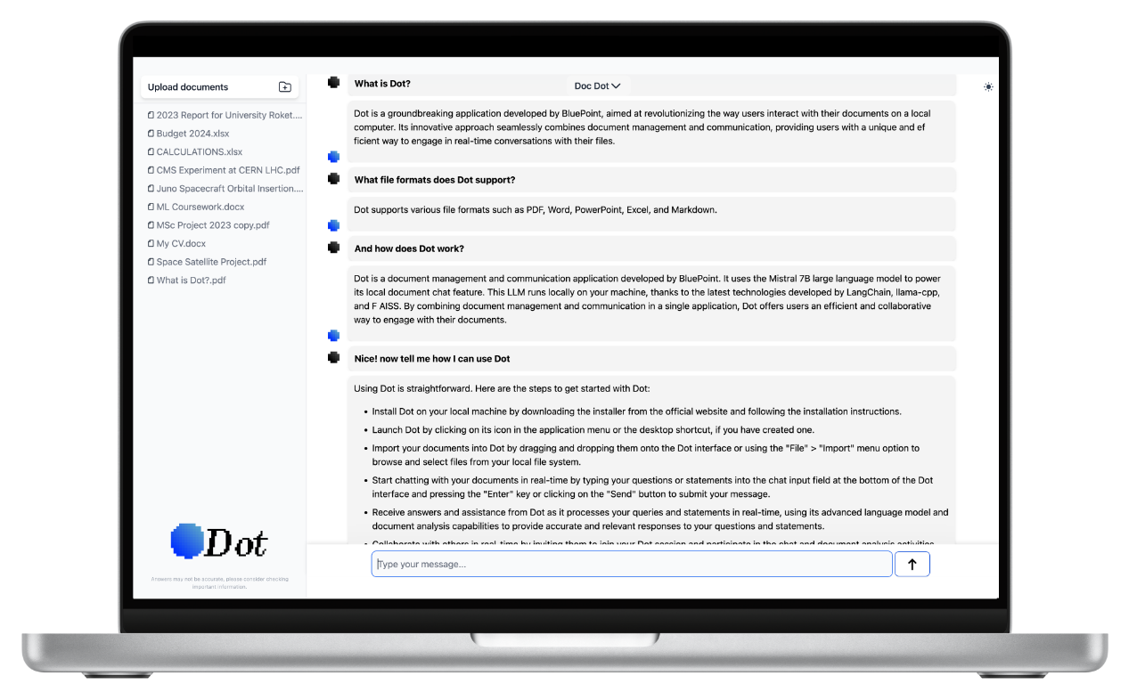Click the Dot logo in the sidebar
This screenshot has width=1137, height=700.
click(x=219, y=541)
